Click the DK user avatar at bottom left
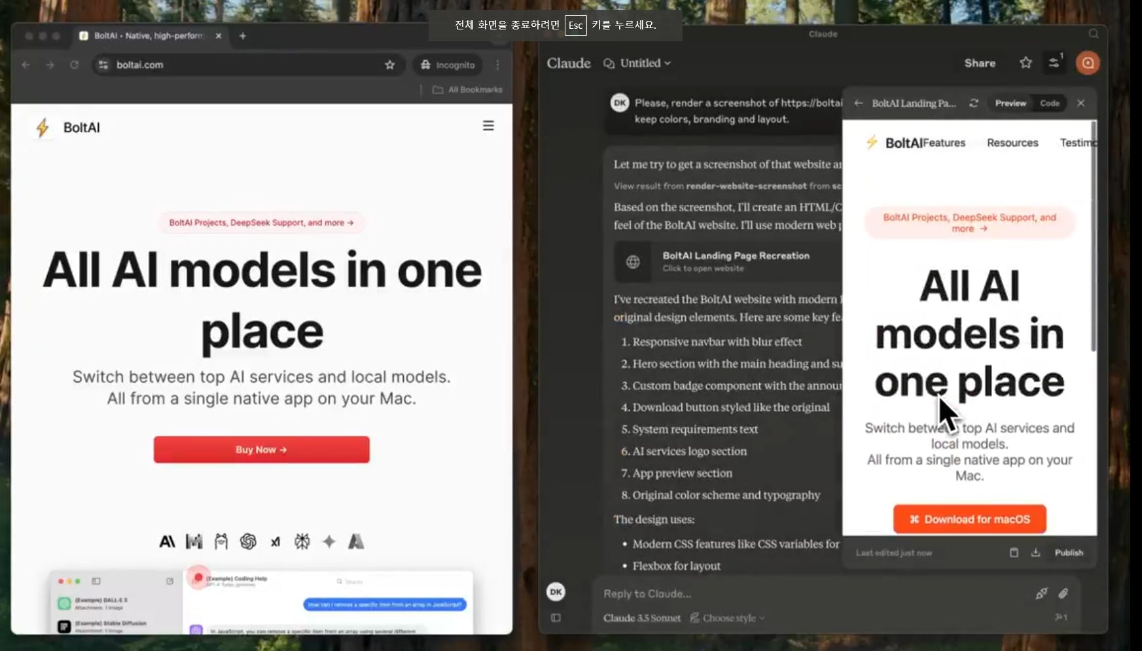 click(x=556, y=592)
